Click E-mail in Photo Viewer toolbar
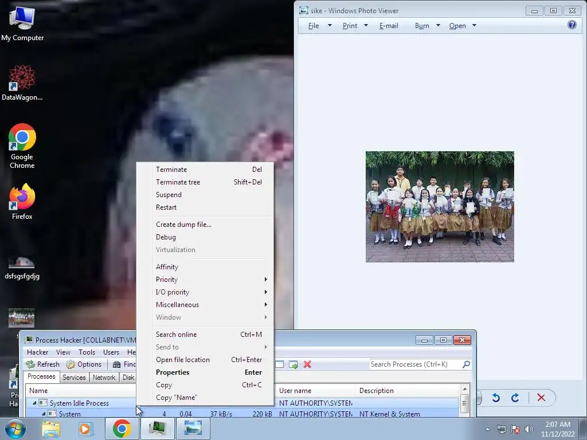The width and height of the screenshot is (587, 440). [x=389, y=25]
